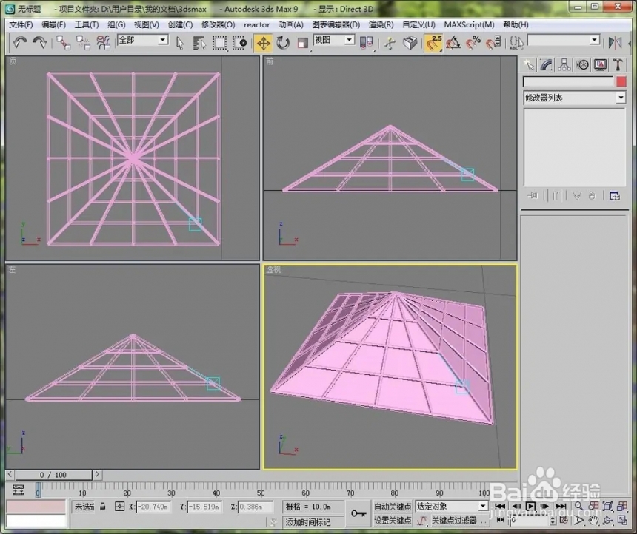Image resolution: width=637 pixels, height=534 pixels.
Task: Open the 工具(T) menu
Action: click(x=87, y=24)
